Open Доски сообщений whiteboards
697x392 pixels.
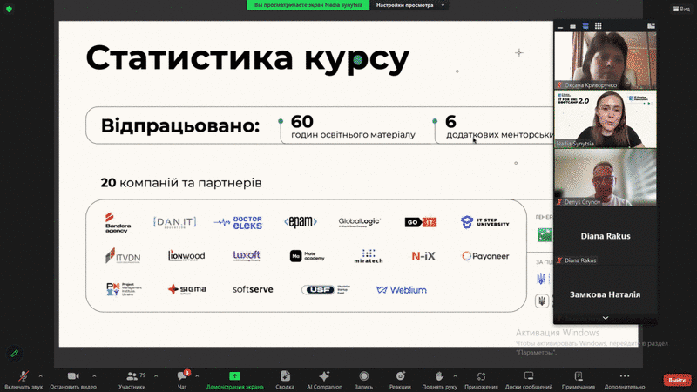[x=529, y=380]
